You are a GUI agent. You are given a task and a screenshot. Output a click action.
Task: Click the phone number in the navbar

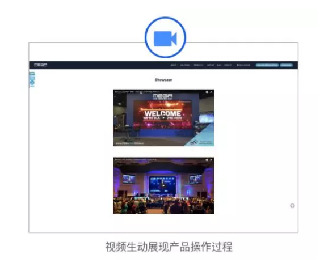(x=243, y=65)
